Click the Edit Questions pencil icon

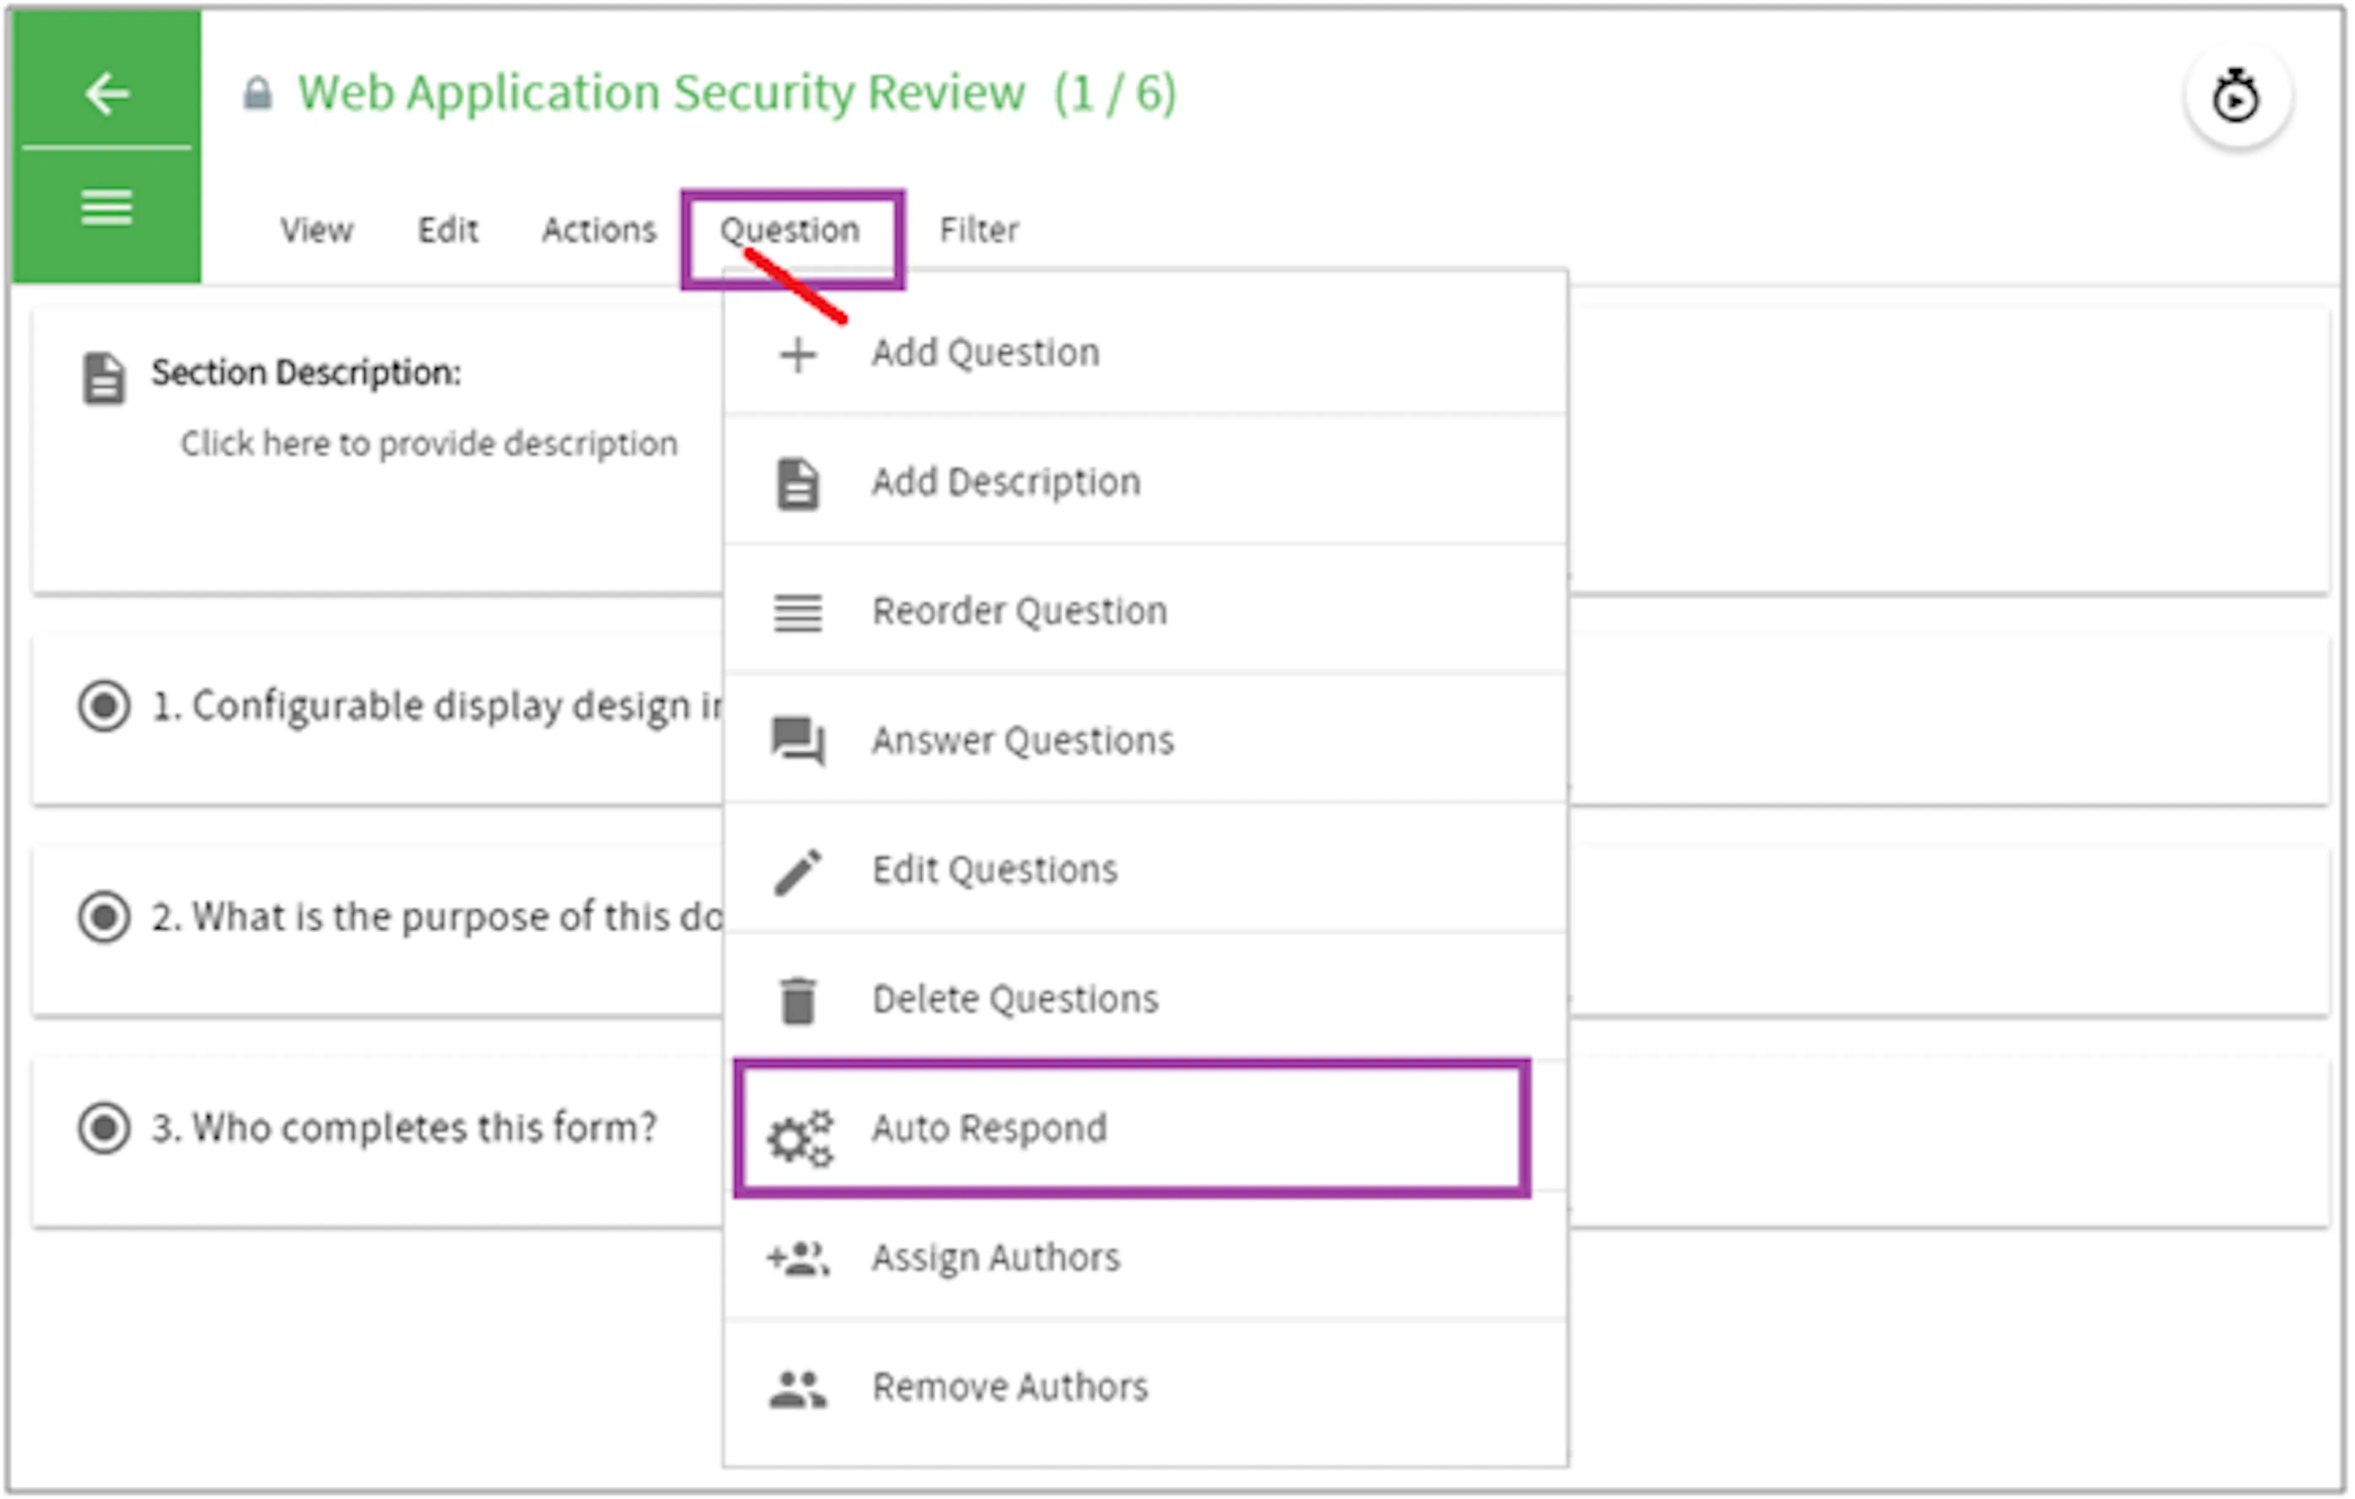point(796,869)
